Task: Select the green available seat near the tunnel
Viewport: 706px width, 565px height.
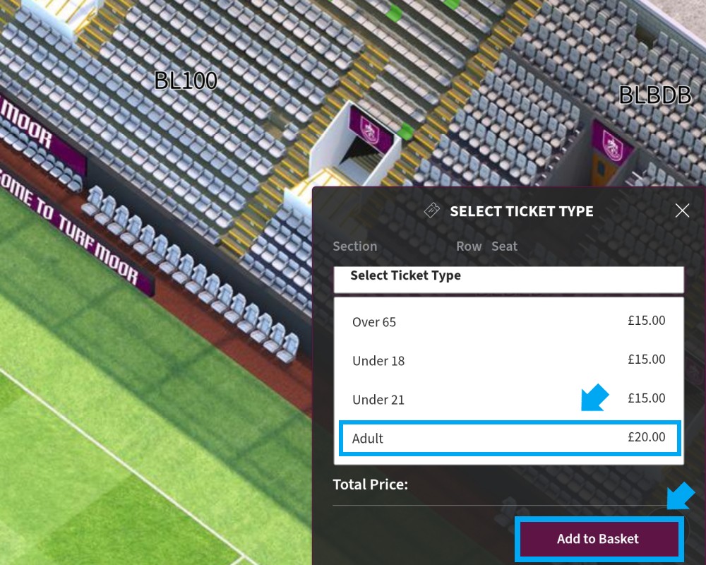Action: (406, 131)
